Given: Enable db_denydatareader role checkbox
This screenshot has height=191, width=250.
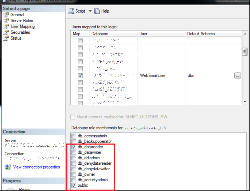Looking at the screenshot, I should pyautogui.click(x=74, y=164).
